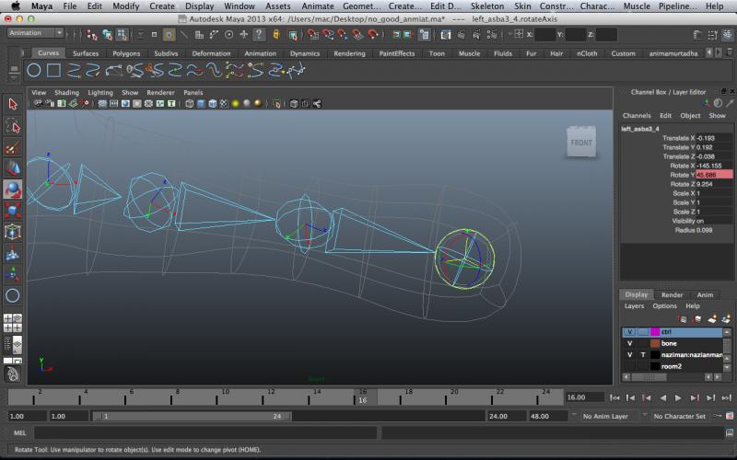Click the NURBS square shelf icon
The width and height of the screenshot is (737, 460).
pyautogui.click(x=54, y=70)
